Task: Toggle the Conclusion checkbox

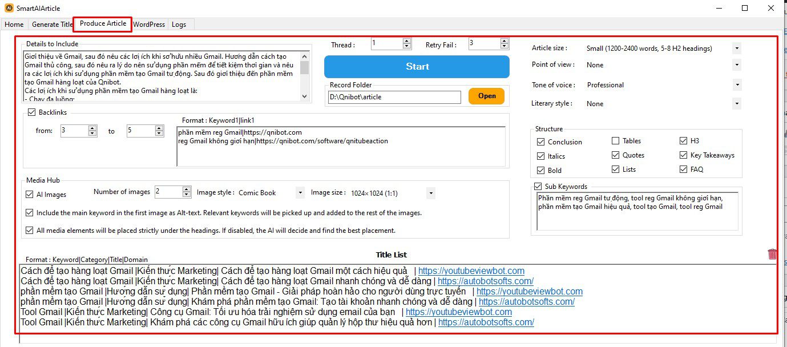Action: coord(541,142)
